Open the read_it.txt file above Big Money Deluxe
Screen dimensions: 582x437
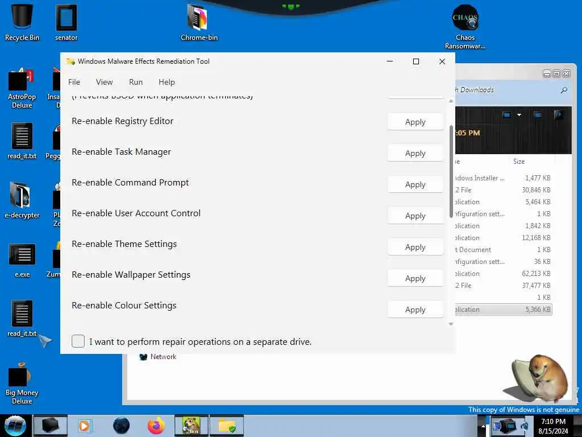coord(22,319)
